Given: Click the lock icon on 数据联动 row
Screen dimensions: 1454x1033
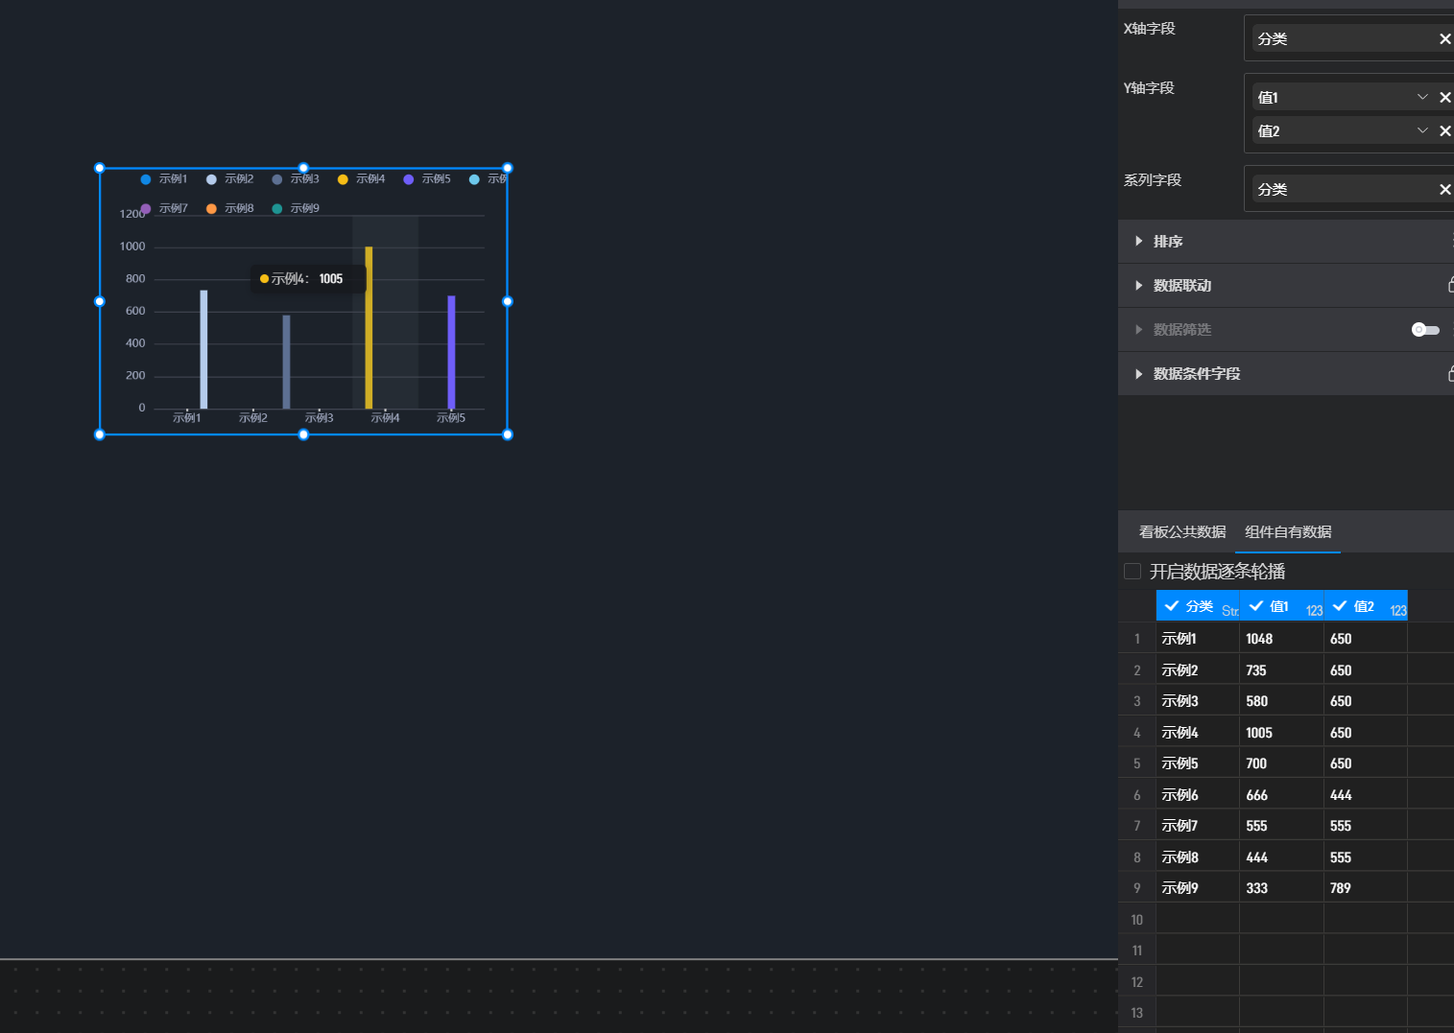Looking at the screenshot, I should pos(1450,285).
